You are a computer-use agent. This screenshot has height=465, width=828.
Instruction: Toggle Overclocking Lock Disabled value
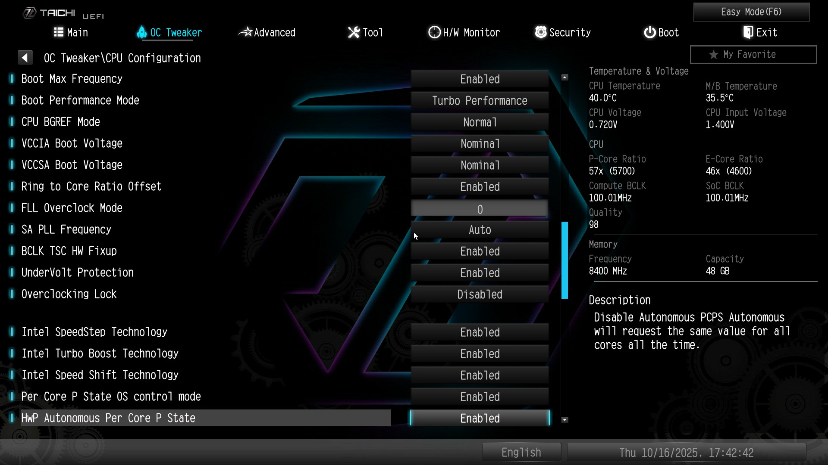(480, 294)
